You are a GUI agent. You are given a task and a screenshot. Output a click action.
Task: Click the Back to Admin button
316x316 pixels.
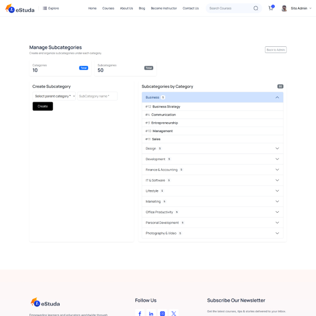(x=275, y=50)
